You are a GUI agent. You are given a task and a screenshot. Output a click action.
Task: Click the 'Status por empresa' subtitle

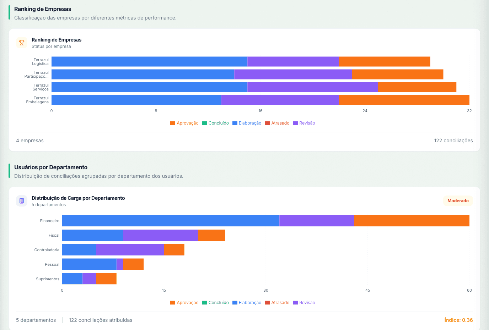pos(51,46)
